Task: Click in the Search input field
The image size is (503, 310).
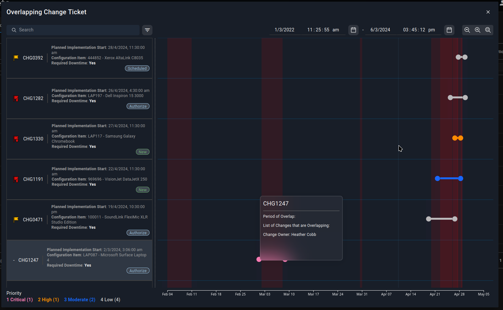Action: [x=76, y=30]
